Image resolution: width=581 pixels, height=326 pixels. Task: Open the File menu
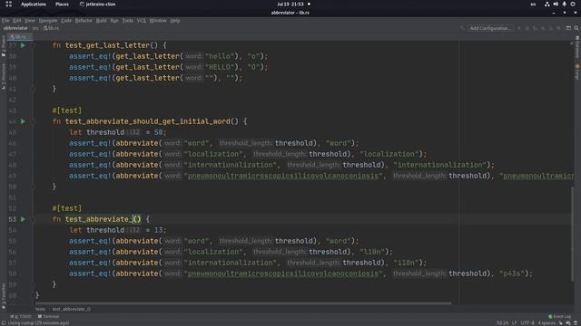(5, 20)
